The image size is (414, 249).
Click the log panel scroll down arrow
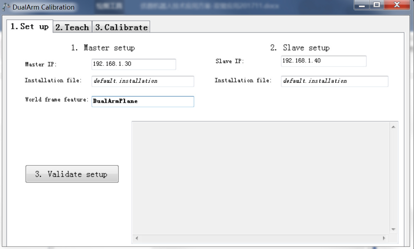[393, 229]
